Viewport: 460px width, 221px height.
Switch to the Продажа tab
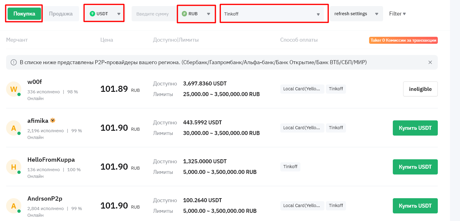(x=61, y=14)
